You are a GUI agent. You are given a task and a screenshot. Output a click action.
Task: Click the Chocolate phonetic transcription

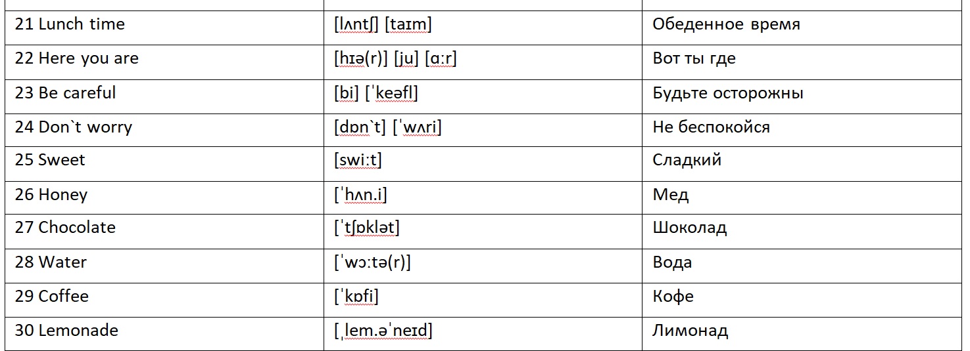[367, 228]
